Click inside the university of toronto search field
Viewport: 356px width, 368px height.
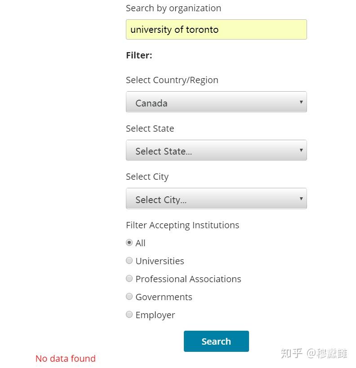click(216, 29)
